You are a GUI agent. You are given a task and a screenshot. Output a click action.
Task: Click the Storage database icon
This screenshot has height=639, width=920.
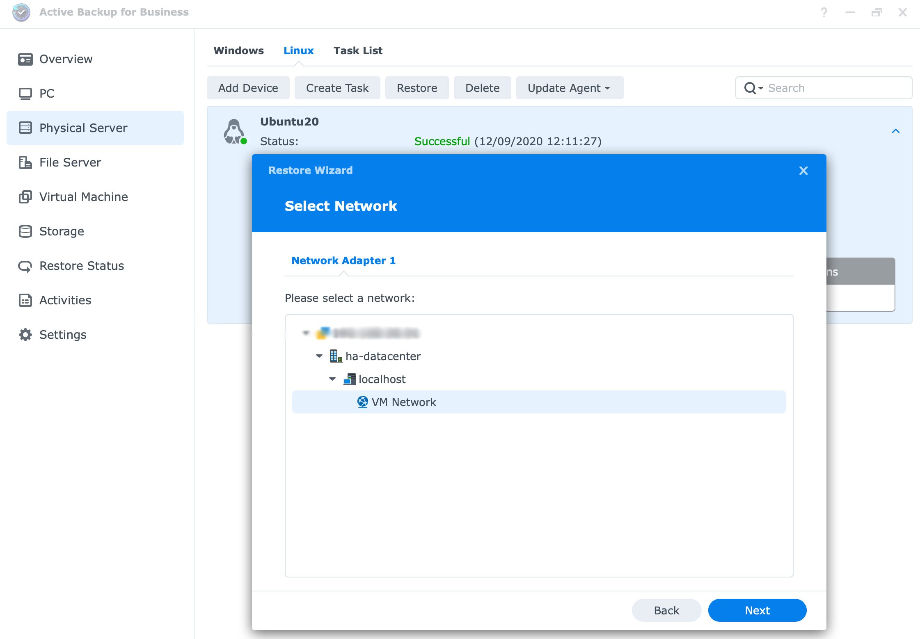(x=25, y=232)
